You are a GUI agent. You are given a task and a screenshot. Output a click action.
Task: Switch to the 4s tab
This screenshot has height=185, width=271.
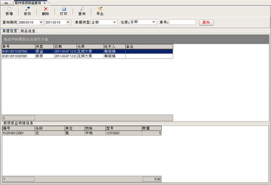(6, 3)
